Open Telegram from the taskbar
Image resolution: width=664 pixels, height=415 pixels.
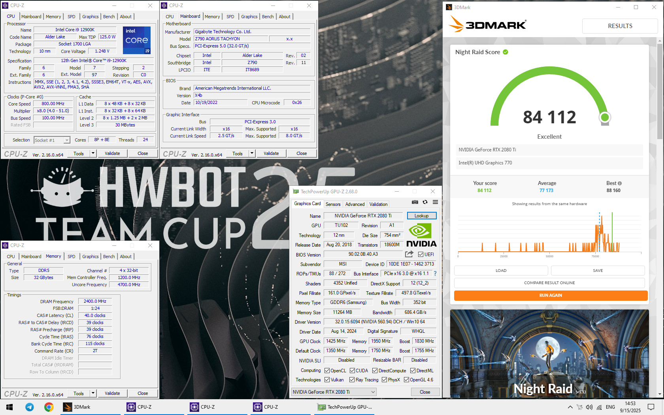30,407
